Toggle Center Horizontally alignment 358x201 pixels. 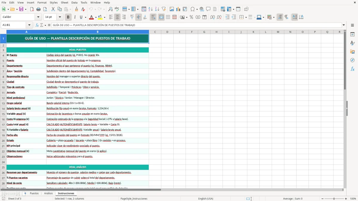(x=117, y=17)
